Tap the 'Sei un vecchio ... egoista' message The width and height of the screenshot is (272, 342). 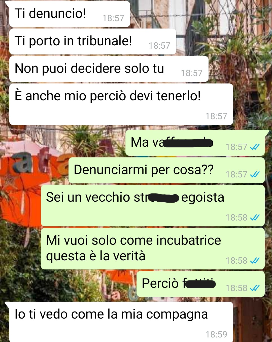153,206
